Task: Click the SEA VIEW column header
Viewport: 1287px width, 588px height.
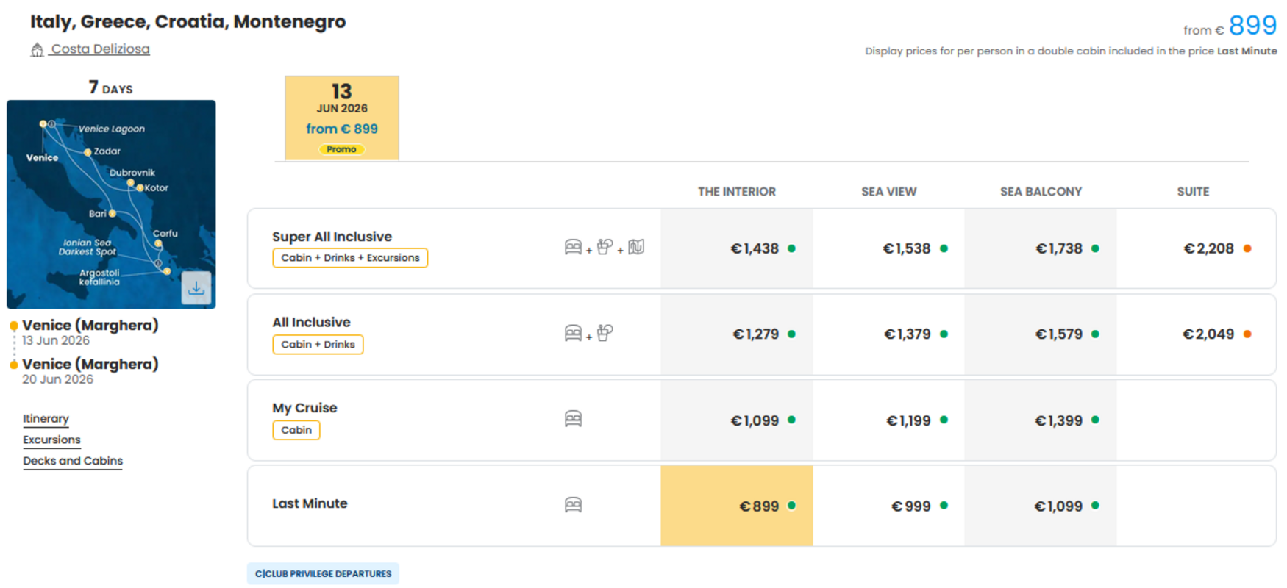Action: [888, 192]
